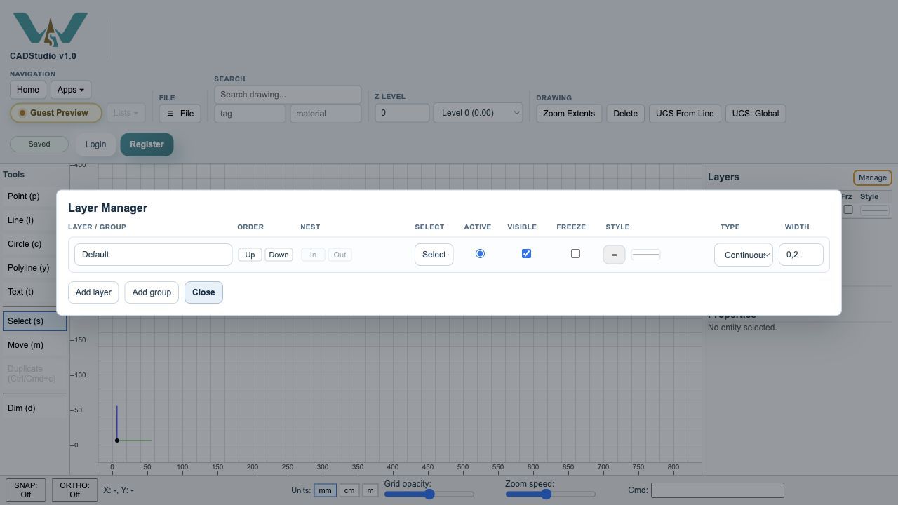Uncheck Visible for the Default layer
Image resolution: width=898 pixels, height=505 pixels.
(x=526, y=253)
